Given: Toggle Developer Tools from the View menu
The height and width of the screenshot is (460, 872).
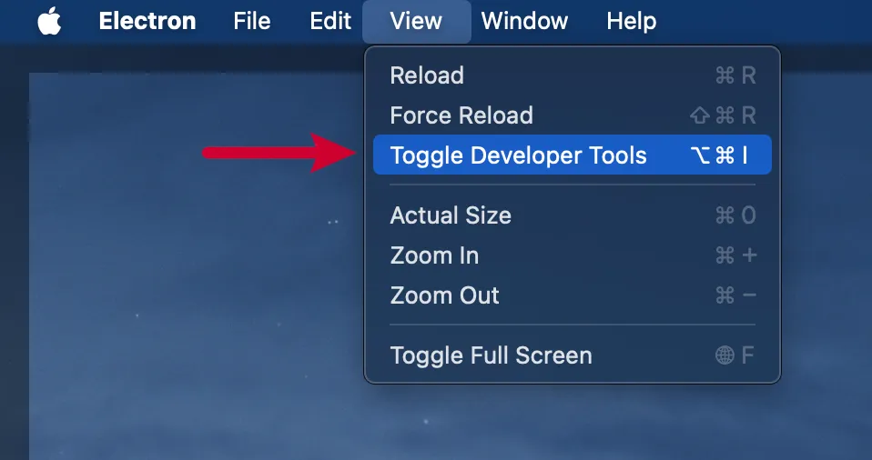Looking at the screenshot, I should click(518, 155).
